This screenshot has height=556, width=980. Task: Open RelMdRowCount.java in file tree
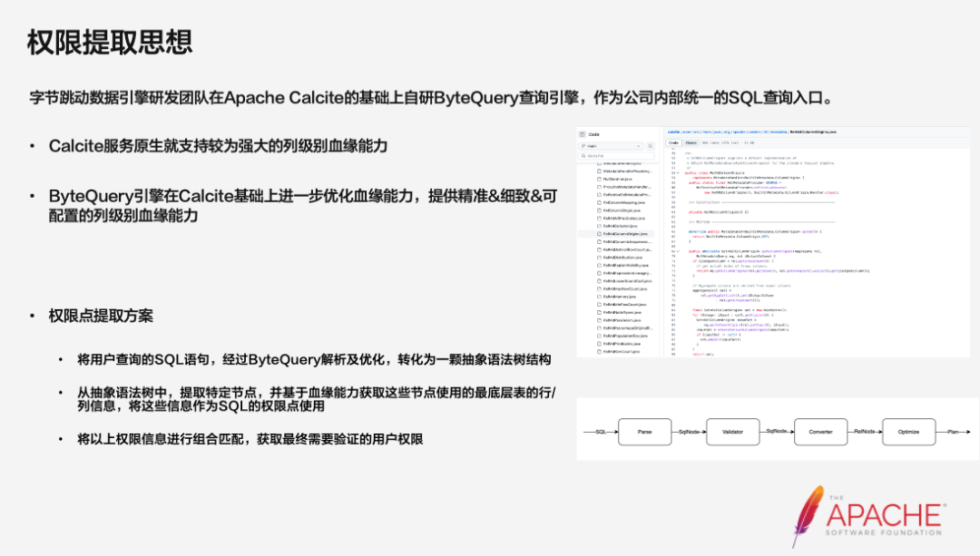(622, 352)
